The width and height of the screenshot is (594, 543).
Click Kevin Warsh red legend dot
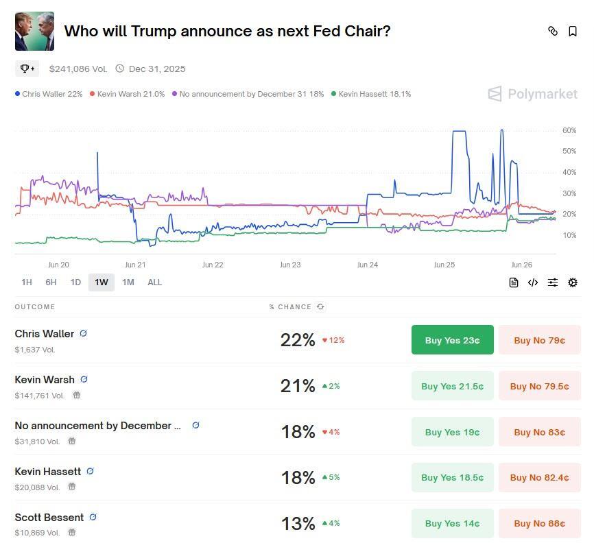[x=93, y=94]
